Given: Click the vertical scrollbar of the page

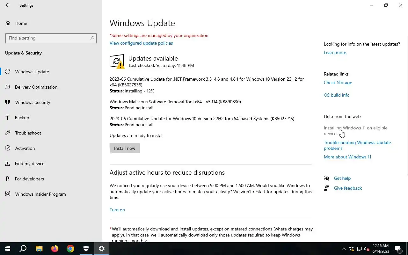Looking at the screenshot, I should 407,105.
